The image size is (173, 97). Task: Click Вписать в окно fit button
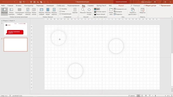tap(89, 11)
